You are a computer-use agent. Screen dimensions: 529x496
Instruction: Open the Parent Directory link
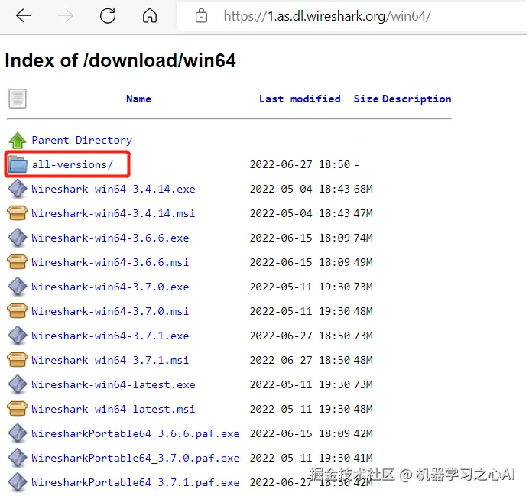(x=82, y=141)
